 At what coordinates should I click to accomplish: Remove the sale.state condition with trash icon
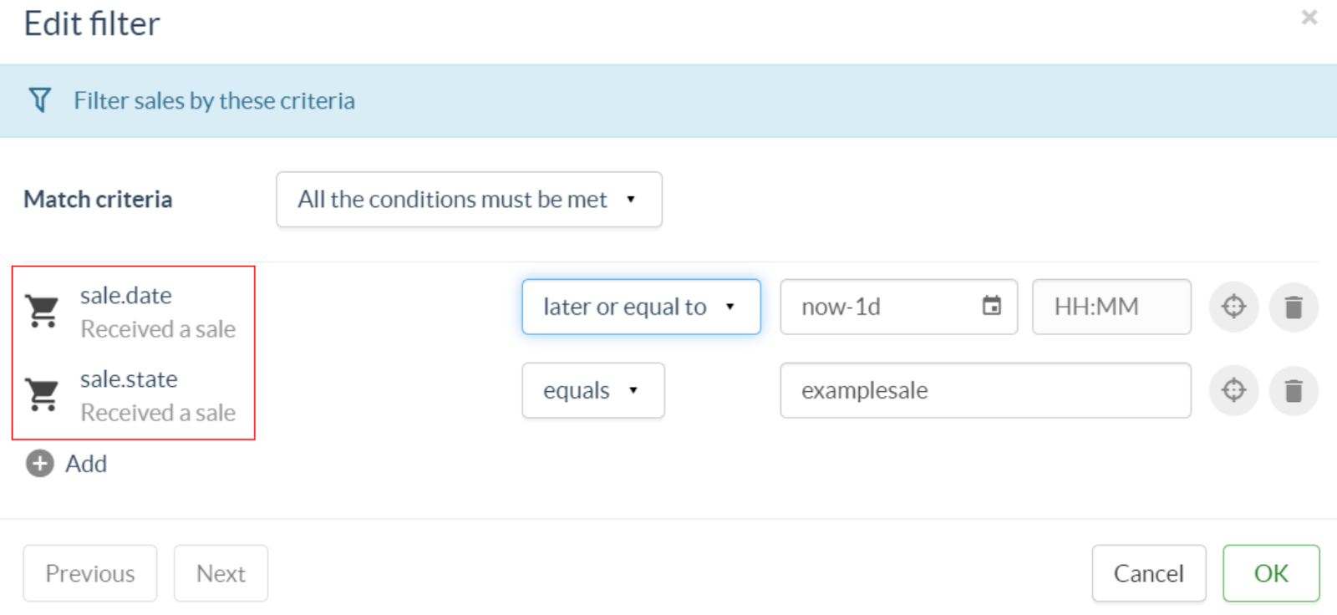pyautogui.click(x=1294, y=390)
